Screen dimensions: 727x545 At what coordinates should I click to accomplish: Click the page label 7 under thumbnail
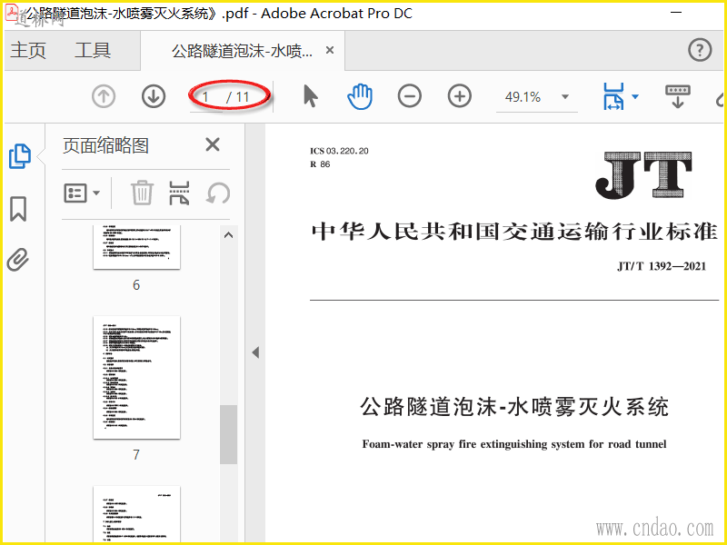pos(135,454)
